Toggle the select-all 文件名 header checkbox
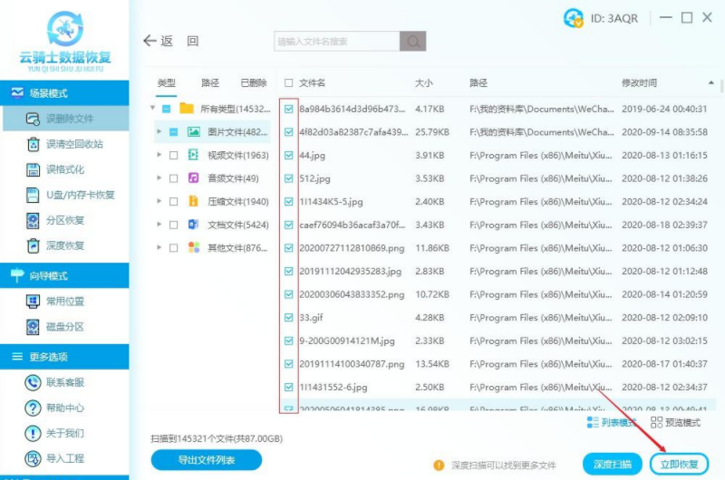Screen dimensions: 725x480 [289, 82]
